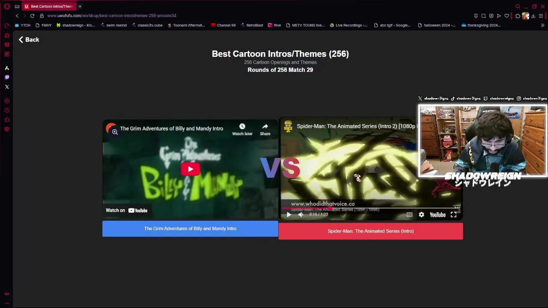Image resolution: width=548 pixels, height=308 pixels.
Task: Click the Rounds of 256 Match 29 text
Action: click(x=280, y=70)
